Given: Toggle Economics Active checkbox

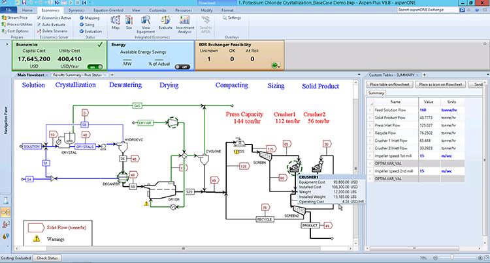Looking at the screenshot, I should (x=39, y=18).
